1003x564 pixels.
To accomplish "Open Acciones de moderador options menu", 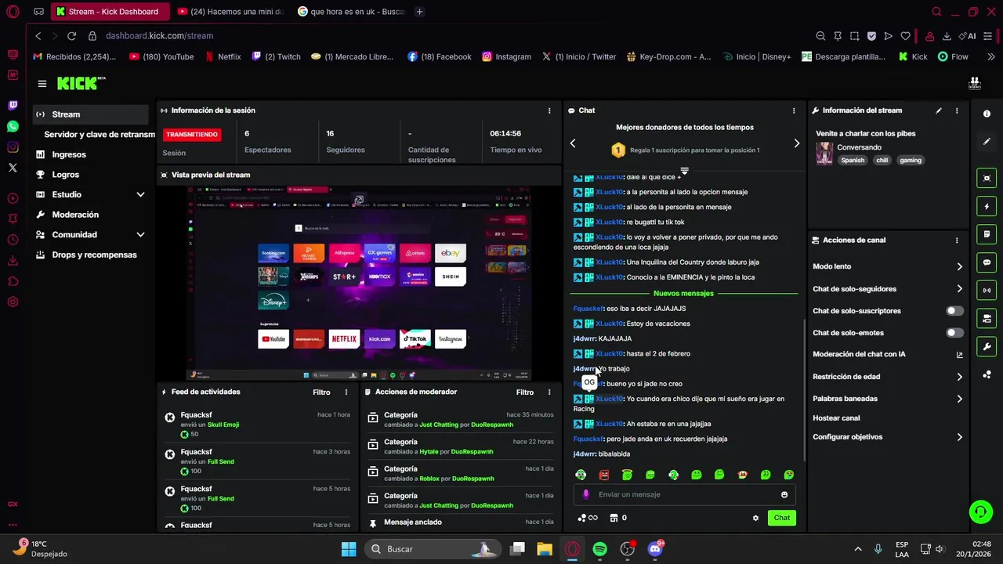I will (549, 392).
